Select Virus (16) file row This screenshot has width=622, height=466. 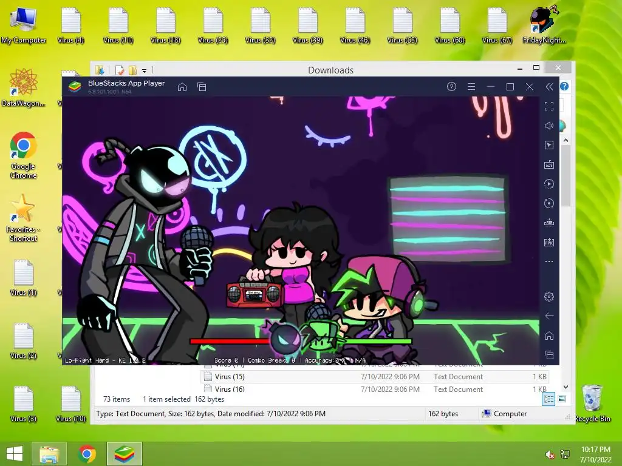[375, 389]
